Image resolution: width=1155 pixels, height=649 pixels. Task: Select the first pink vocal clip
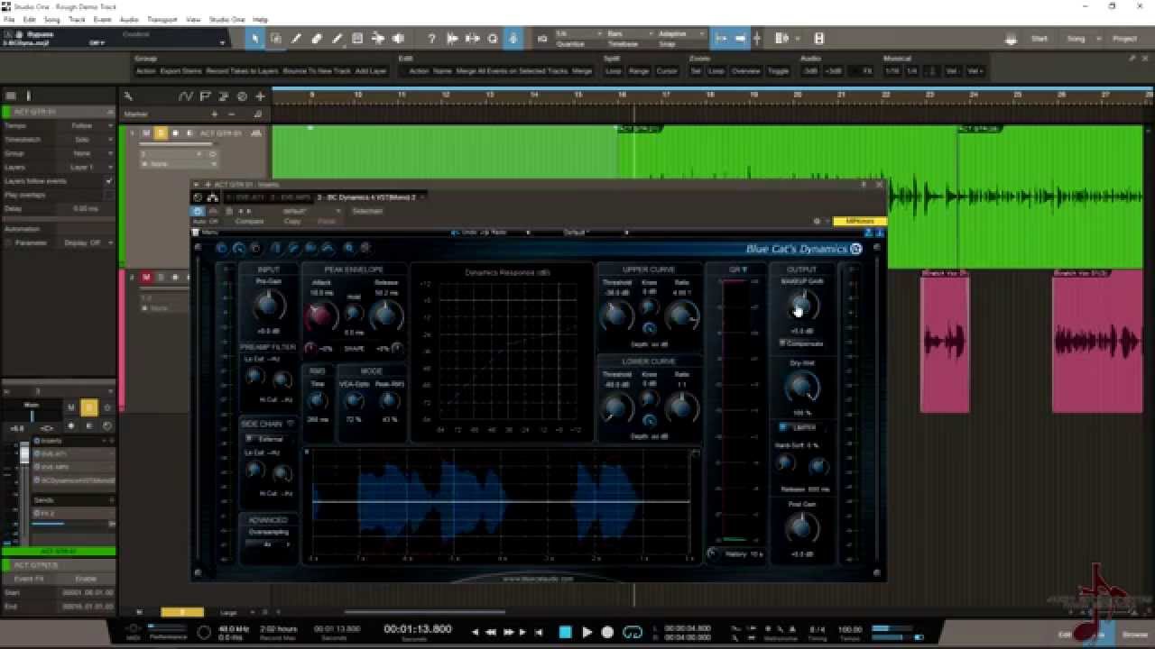coord(945,343)
